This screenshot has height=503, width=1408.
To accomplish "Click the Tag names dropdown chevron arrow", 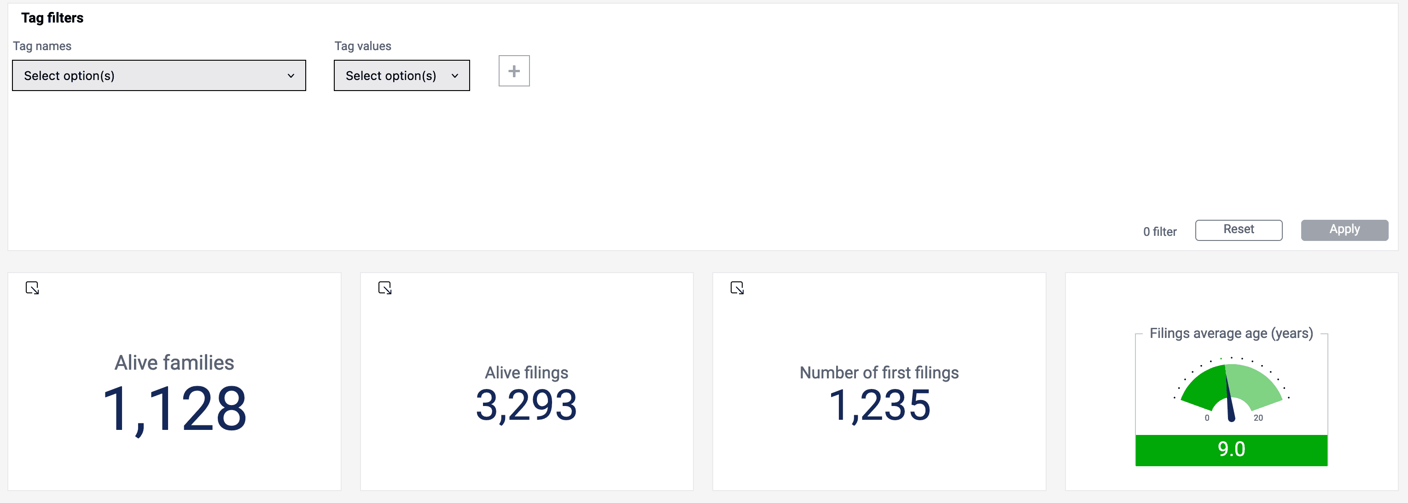I will [x=291, y=76].
